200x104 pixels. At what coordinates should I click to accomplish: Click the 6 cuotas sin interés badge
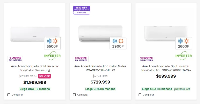point(82,59)
